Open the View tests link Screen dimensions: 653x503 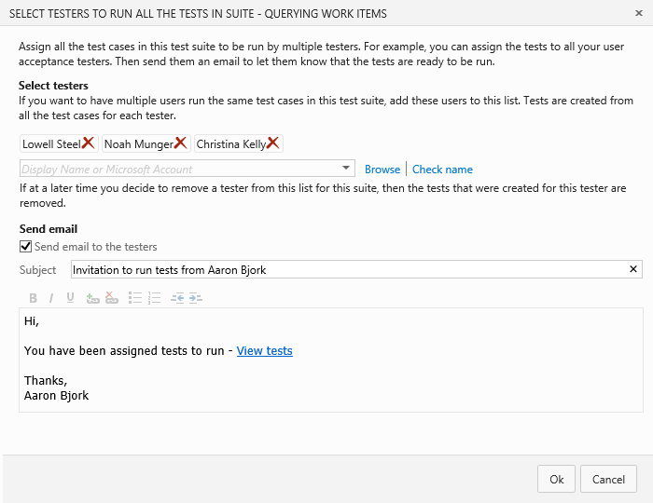264,351
